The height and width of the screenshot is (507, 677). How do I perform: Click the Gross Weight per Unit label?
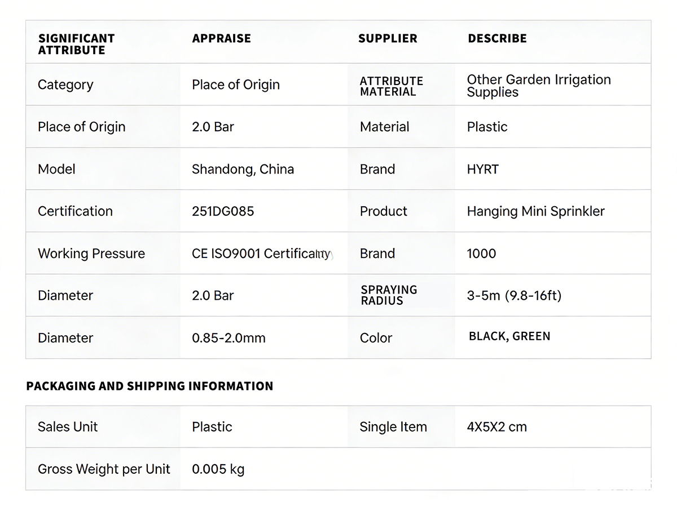click(104, 469)
